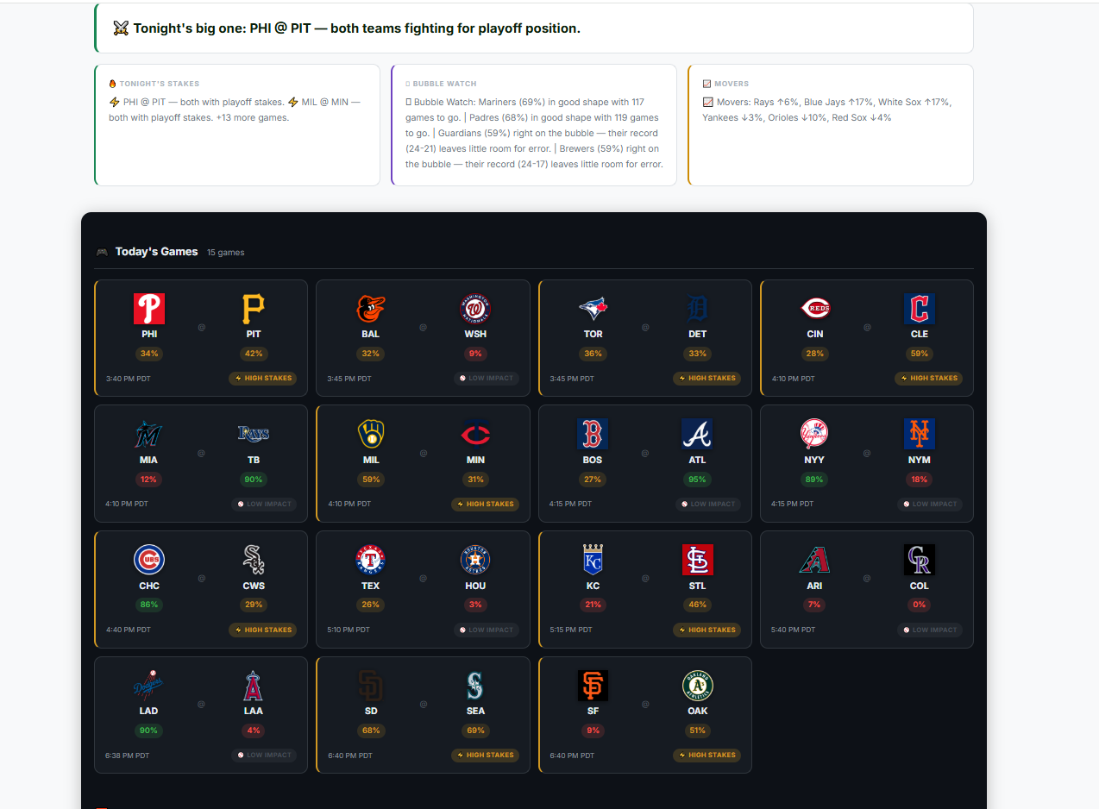Select the Cincinnati Reds logo
The width and height of the screenshot is (1099, 809).
tap(815, 309)
